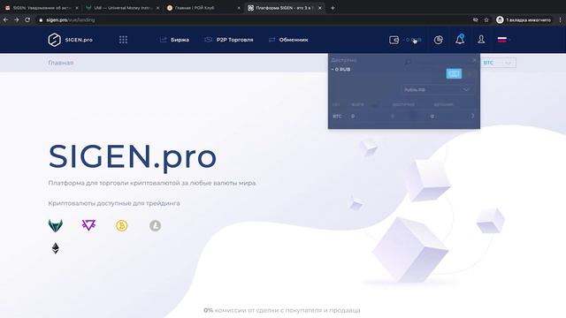Expand the BTC row chevron in popup
Screen dimensions: 566x318
click(x=472, y=116)
